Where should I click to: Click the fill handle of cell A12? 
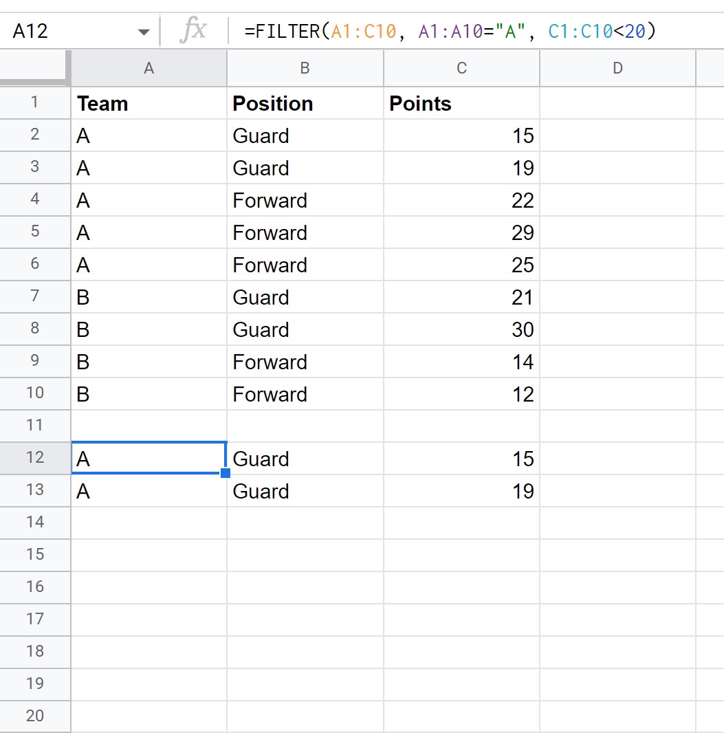point(226,473)
